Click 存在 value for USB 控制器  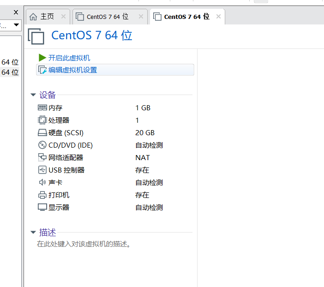142,170
